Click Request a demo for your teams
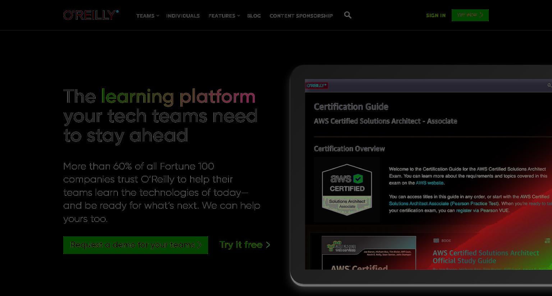552x296 pixels. (x=135, y=245)
